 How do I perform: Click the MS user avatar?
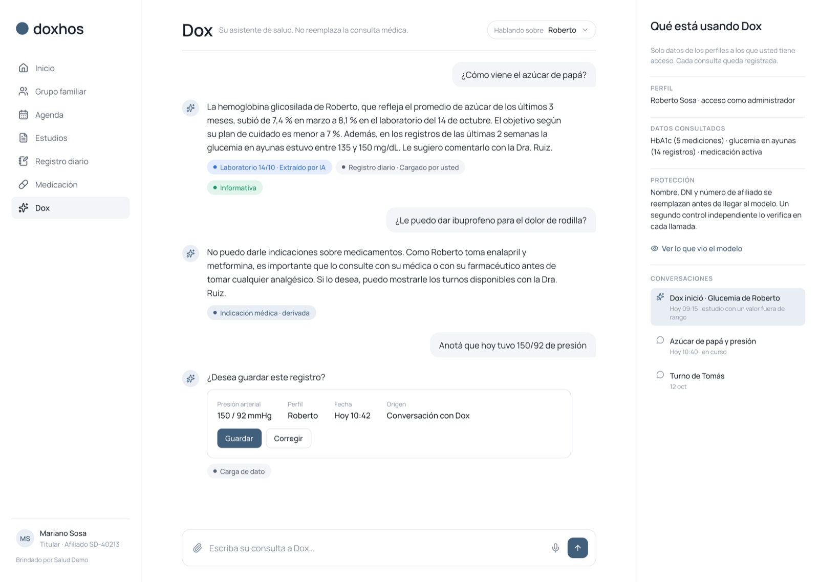pos(25,538)
